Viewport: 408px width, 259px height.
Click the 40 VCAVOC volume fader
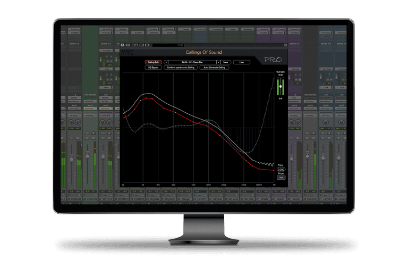click(307, 155)
